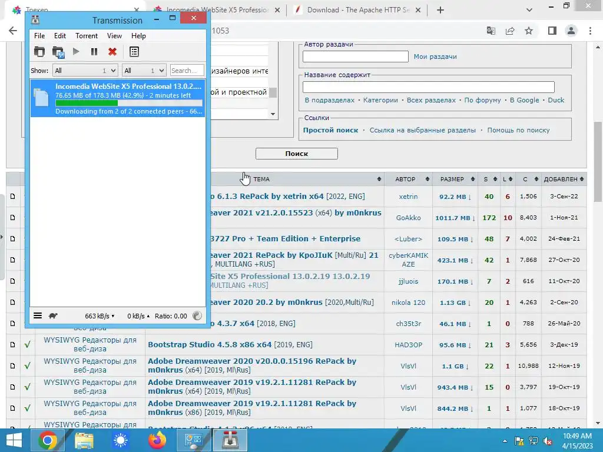Open the Transmission View menu
This screenshot has width=603, height=452.
coord(114,36)
